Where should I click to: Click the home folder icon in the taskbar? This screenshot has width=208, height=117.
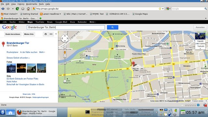pos(10,112)
